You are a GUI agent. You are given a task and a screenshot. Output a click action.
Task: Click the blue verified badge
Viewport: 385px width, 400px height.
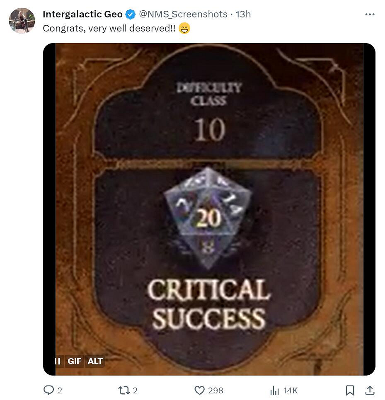point(131,15)
